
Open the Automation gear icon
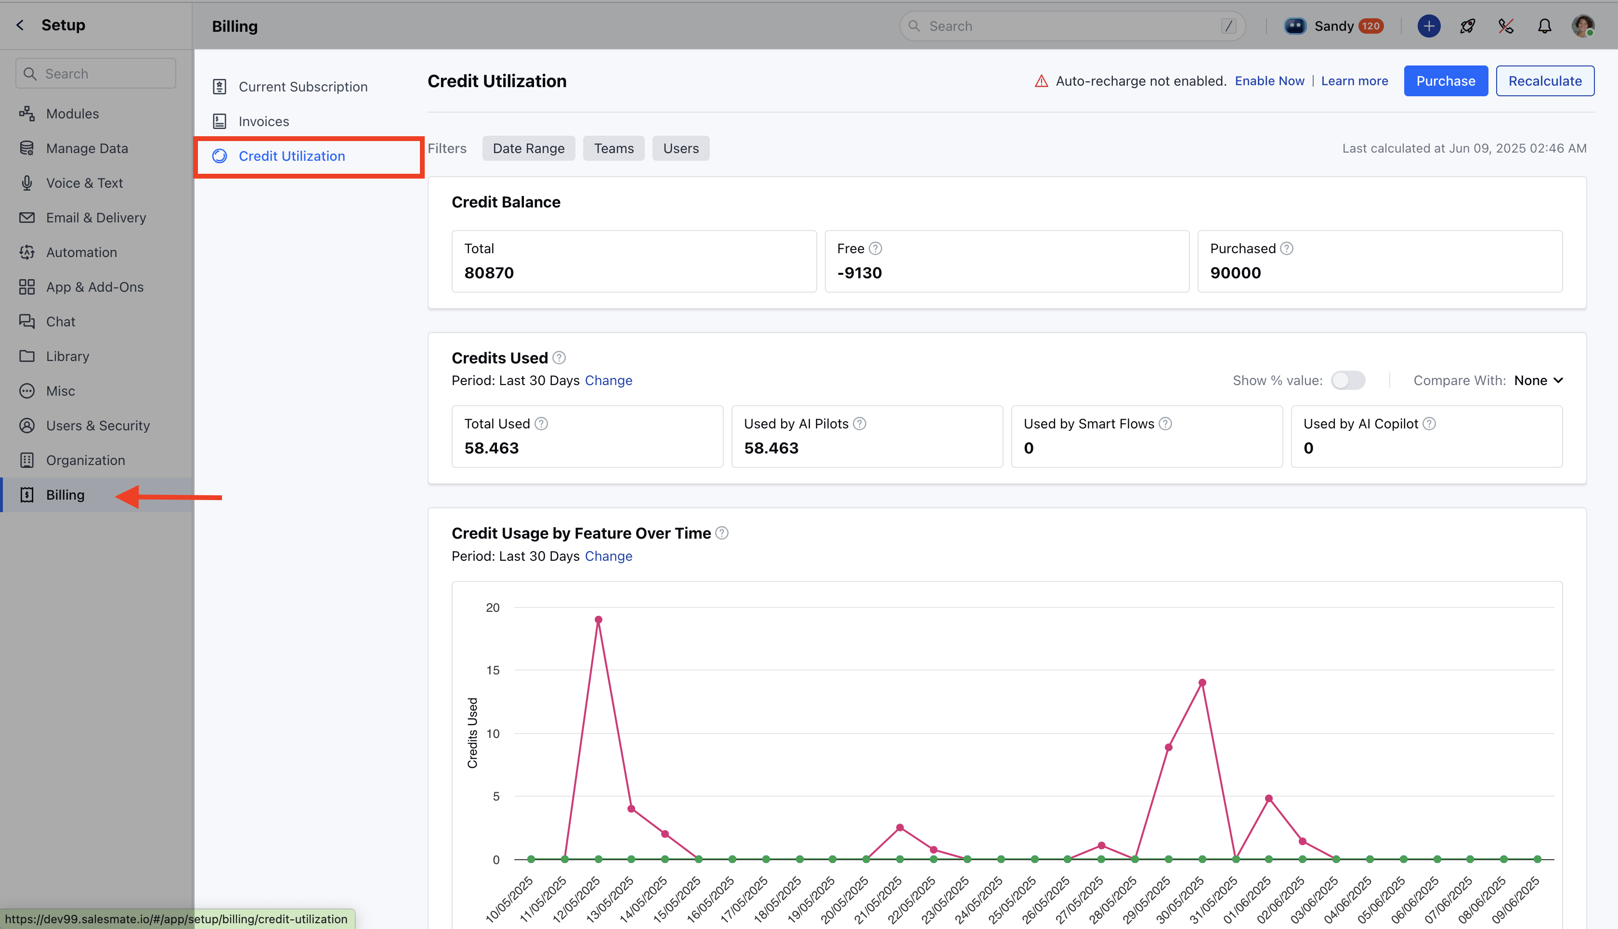[x=27, y=252]
